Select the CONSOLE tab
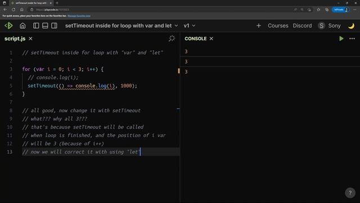 [x=196, y=39]
